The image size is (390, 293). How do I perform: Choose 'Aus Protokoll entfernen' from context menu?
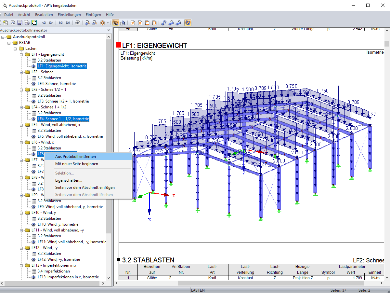tap(75, 157)
